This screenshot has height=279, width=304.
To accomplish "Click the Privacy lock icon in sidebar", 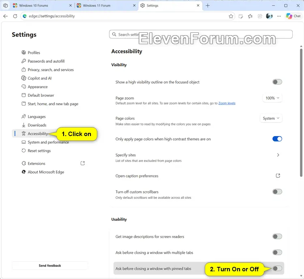I will point(24,70).
